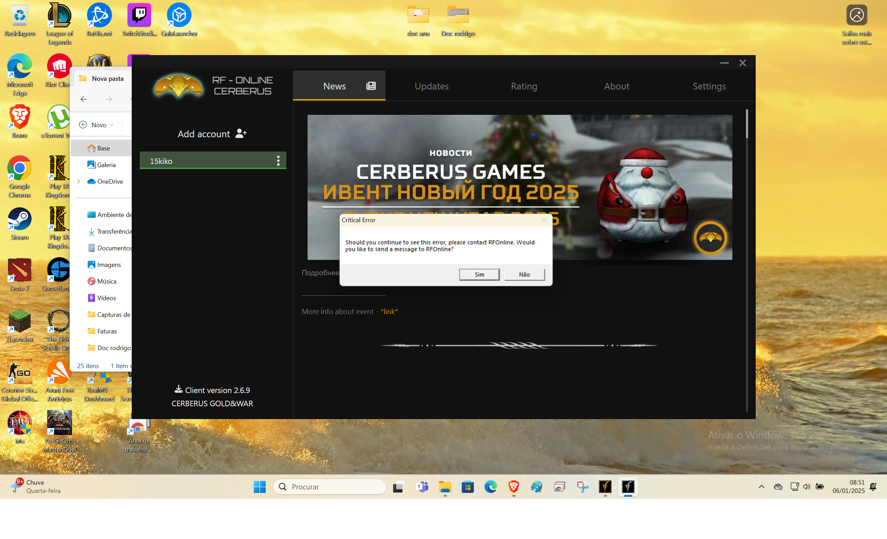Select Reciclagem desktop icon

[x=20, y=20]
